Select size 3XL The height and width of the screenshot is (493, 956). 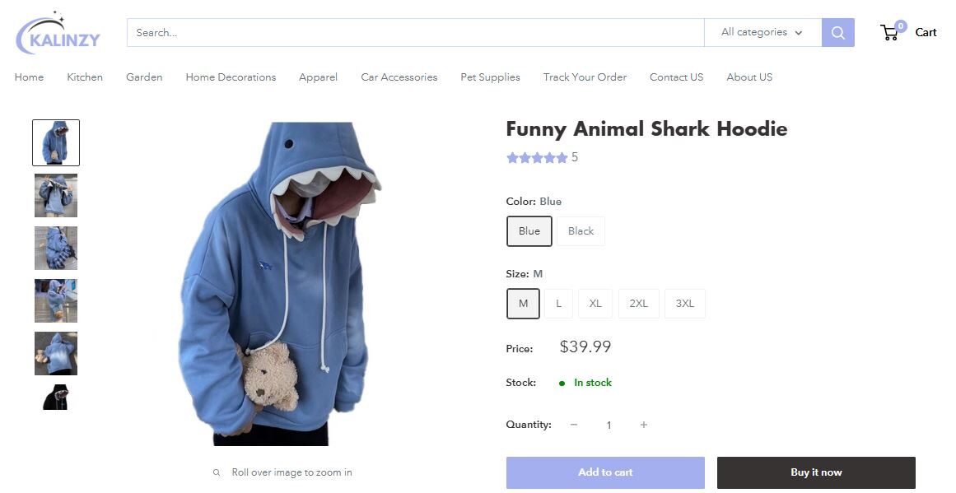(x=684, y=303)
